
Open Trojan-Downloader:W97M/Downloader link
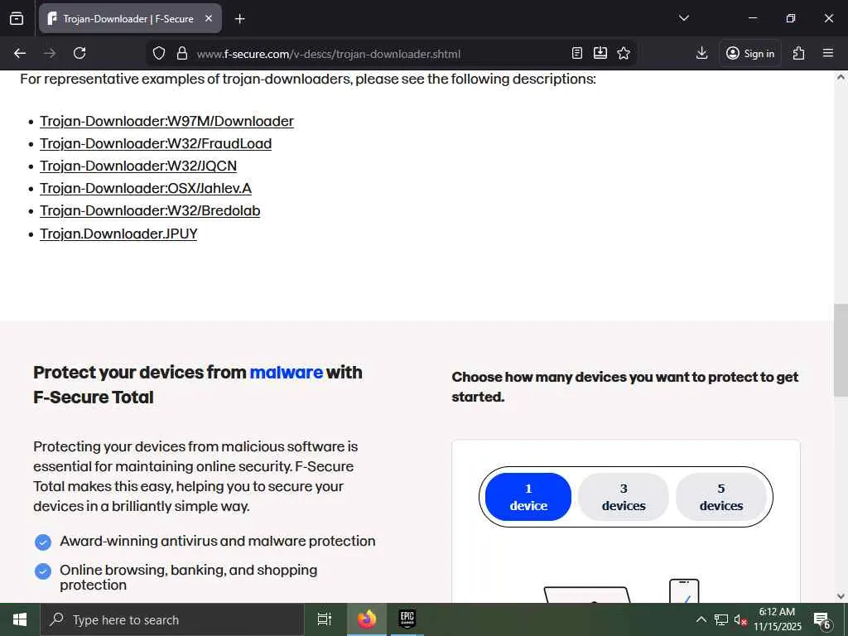pos(166,121)
